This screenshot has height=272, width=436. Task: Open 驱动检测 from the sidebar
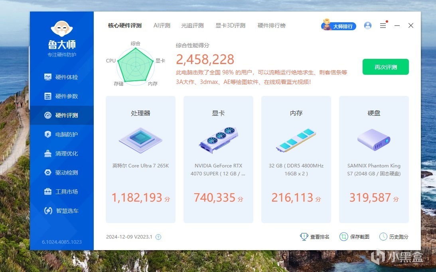pos(62,173)
